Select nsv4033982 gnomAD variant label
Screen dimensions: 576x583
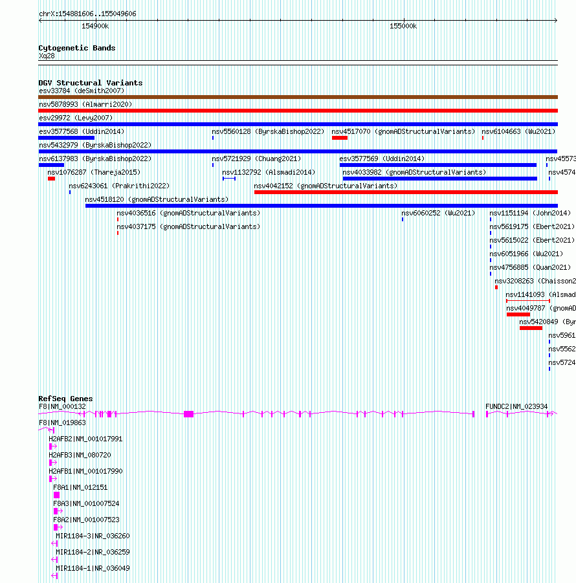tap(414, 173)
